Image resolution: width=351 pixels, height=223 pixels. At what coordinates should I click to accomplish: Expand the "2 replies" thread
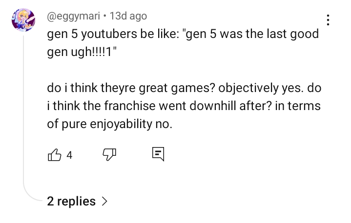click(71, 201)
